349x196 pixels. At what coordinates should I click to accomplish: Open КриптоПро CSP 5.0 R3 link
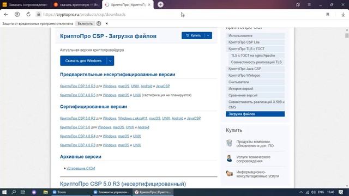[x=77, y=86]
